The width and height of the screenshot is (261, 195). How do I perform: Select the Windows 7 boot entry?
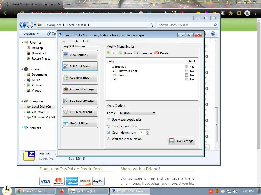(119, 67)
